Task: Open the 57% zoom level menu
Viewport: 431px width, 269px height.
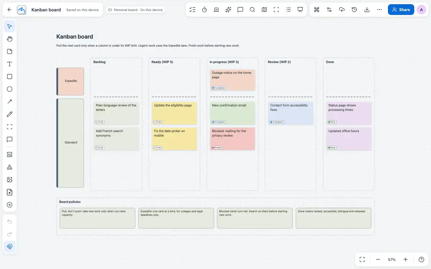Action: [391, 259]
